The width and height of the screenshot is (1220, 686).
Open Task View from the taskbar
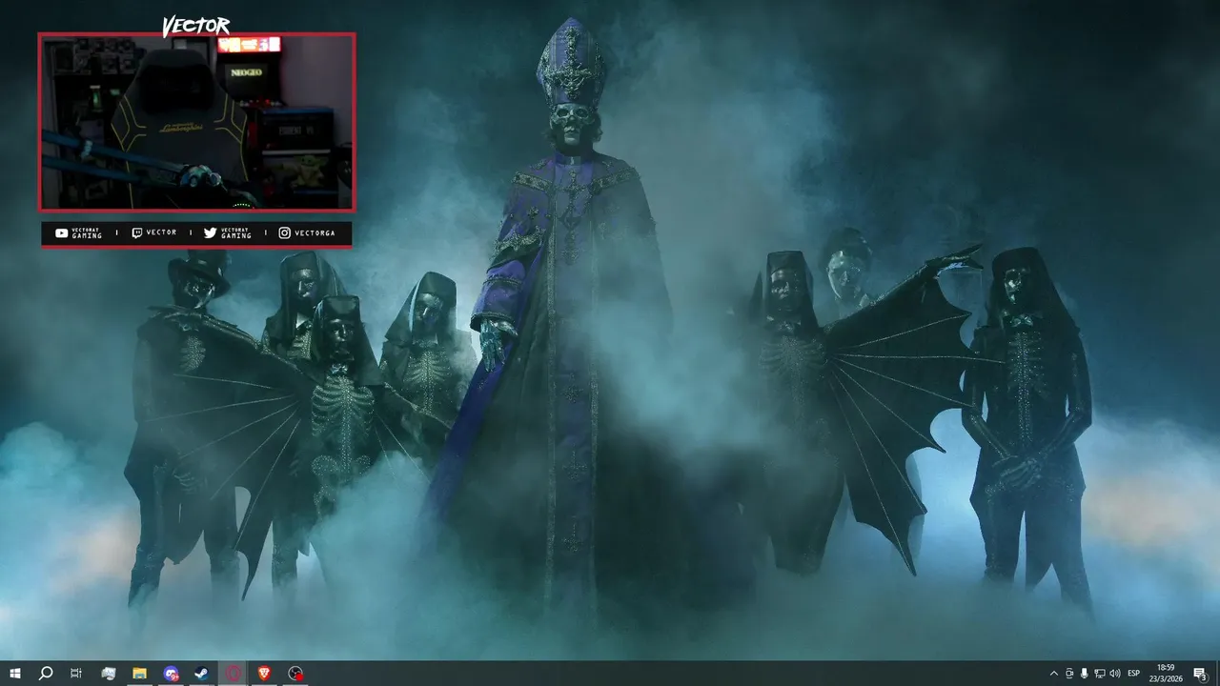pos(76,674)
